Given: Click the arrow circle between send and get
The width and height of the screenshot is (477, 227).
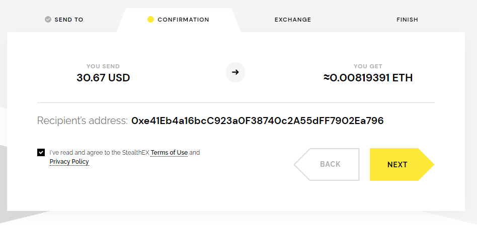Looking at the screenshot, I should coord(235,72).
